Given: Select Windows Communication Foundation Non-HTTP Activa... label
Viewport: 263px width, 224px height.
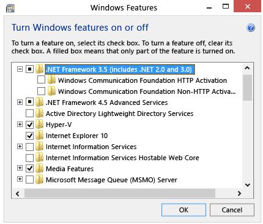Looking at the screenshot, I should click(147, 91).
